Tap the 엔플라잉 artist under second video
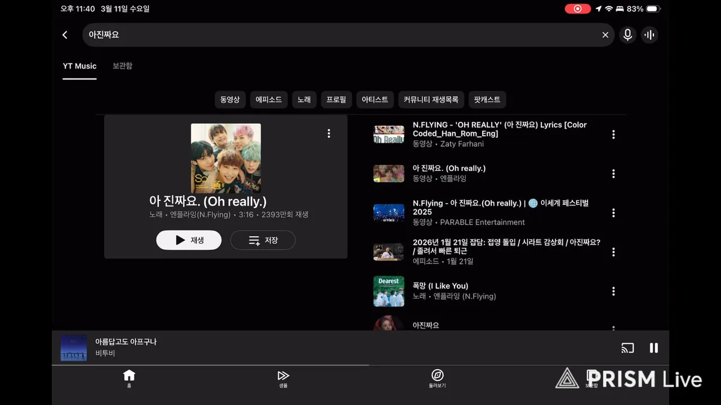 pos(453,178)
